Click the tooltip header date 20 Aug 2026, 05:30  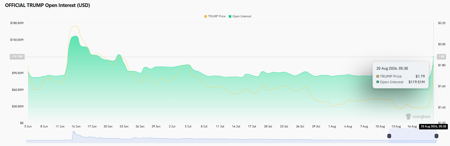[392, 68]
